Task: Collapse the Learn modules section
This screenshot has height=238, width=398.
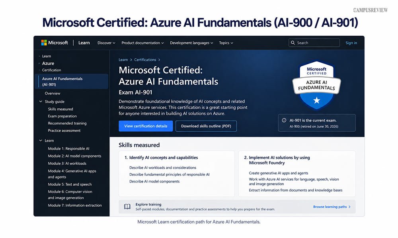Action: point(41,140)
